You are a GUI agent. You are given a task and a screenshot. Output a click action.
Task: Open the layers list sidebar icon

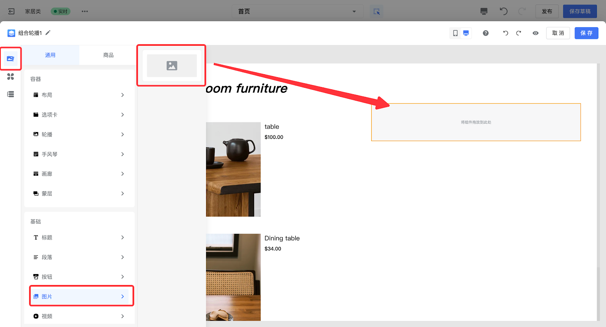11,94
